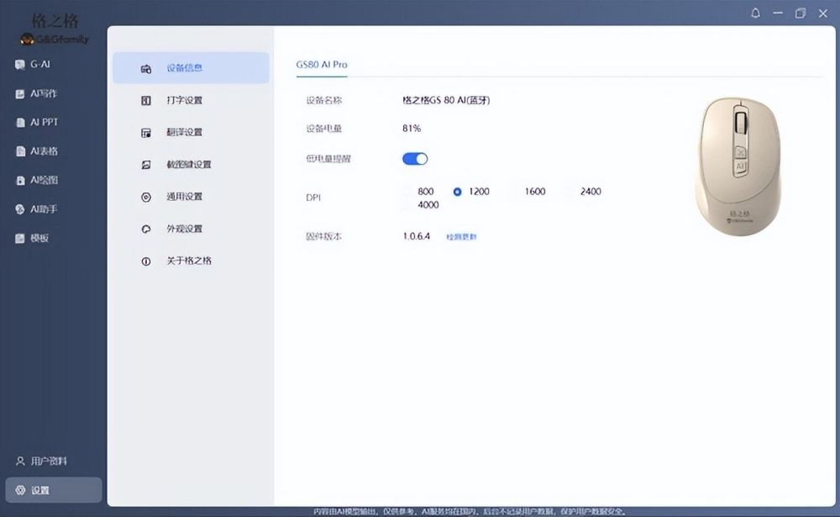Viewport: 840px width, 517px height.
Task: Click the firmware version 1.0.6.4
Action: click(417, 236)
